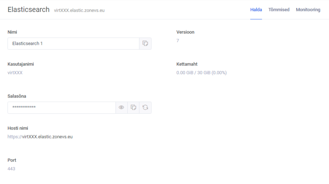This screenshot has width=329, height=184.
Task: Click the 0.00 GiB / 30 GiB usage text
Action: click(201, 73)
